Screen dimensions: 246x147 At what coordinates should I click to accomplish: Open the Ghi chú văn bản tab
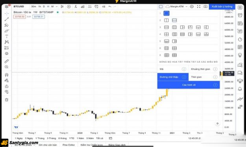point(48,145)
